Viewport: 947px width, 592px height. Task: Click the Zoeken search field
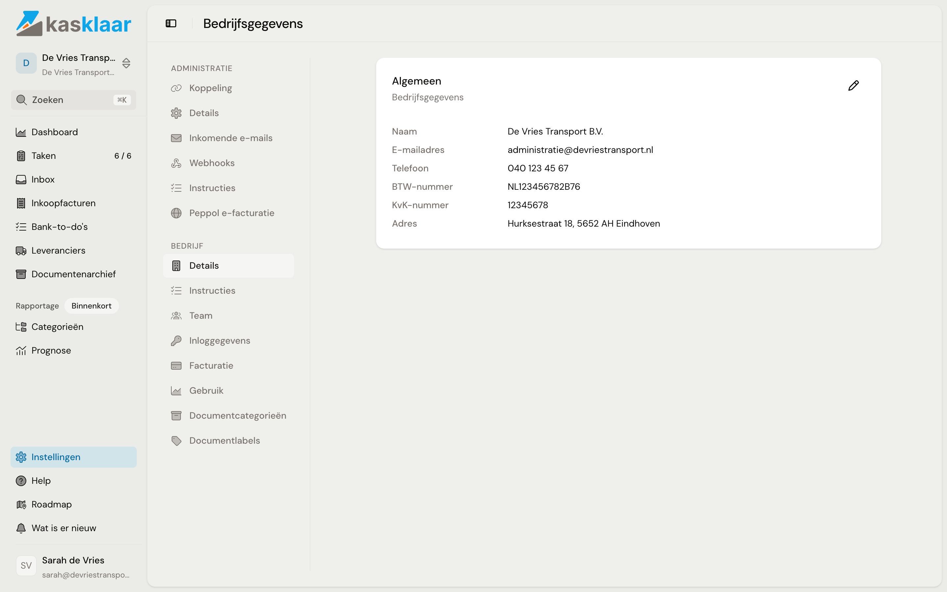[74, 100]
